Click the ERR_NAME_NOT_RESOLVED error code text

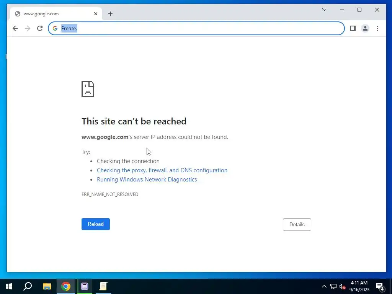pos(110,194)
